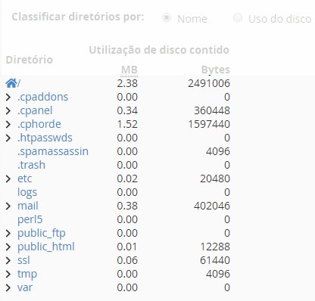Expand the var directory
Viewport: 315px width, 301px height.
pos(8,287)
